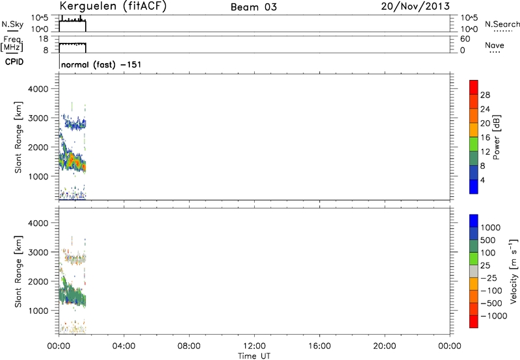
Task: Click the 20:00 time tick label
Action: pos(384,346)
